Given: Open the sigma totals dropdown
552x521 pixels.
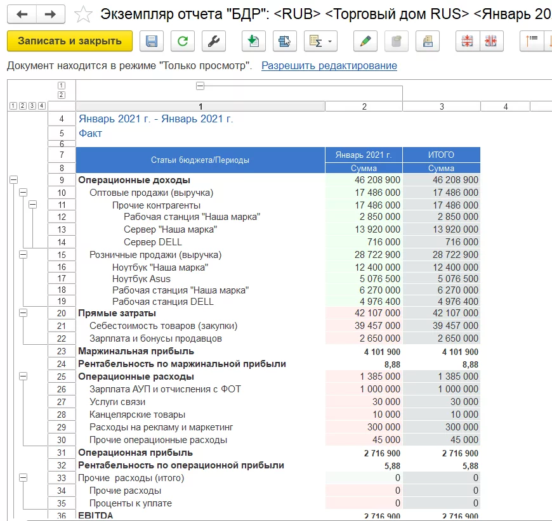Looking at the screenshot, I should click(x=320, y=41).
